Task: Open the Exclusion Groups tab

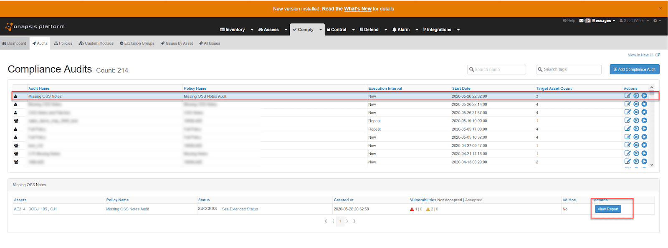Action: [137, 43]
